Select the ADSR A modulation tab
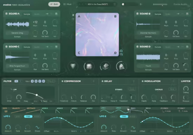The width and height of the screenshot is (193, 135). click(45, 110)
